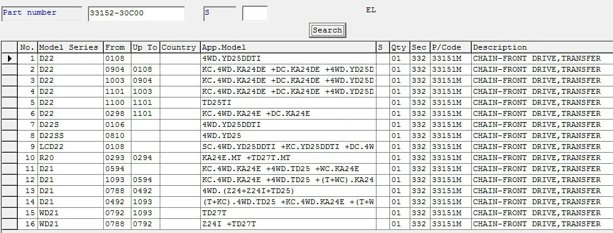Viewport: 613px width, 233px height.
Task: Click 4WD.YD25 app model in row 8
Action: 288,136
